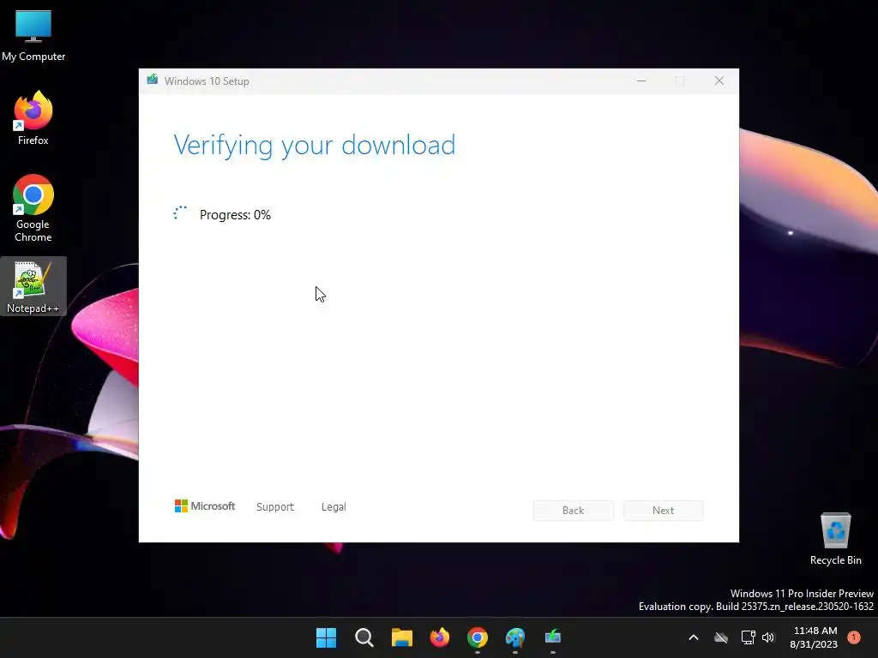This screenshot has height=658, width=878.
Task: Close the Windows 10 Setup window
Action: (719, 81)
